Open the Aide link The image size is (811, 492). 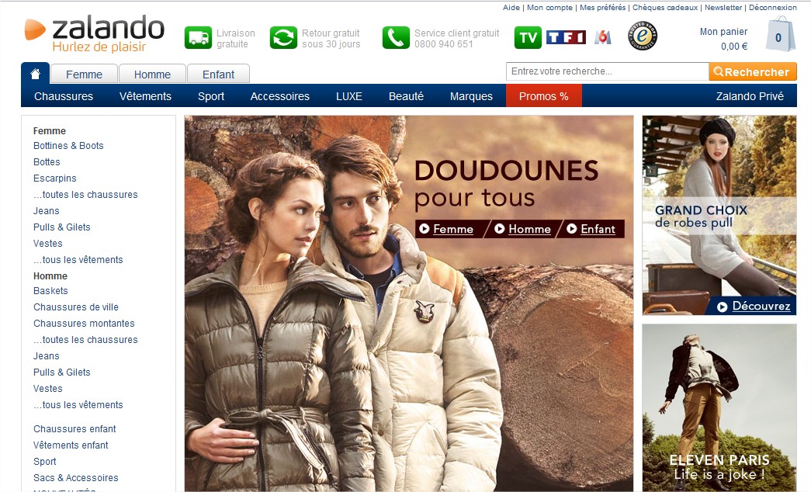coord(511,7)
